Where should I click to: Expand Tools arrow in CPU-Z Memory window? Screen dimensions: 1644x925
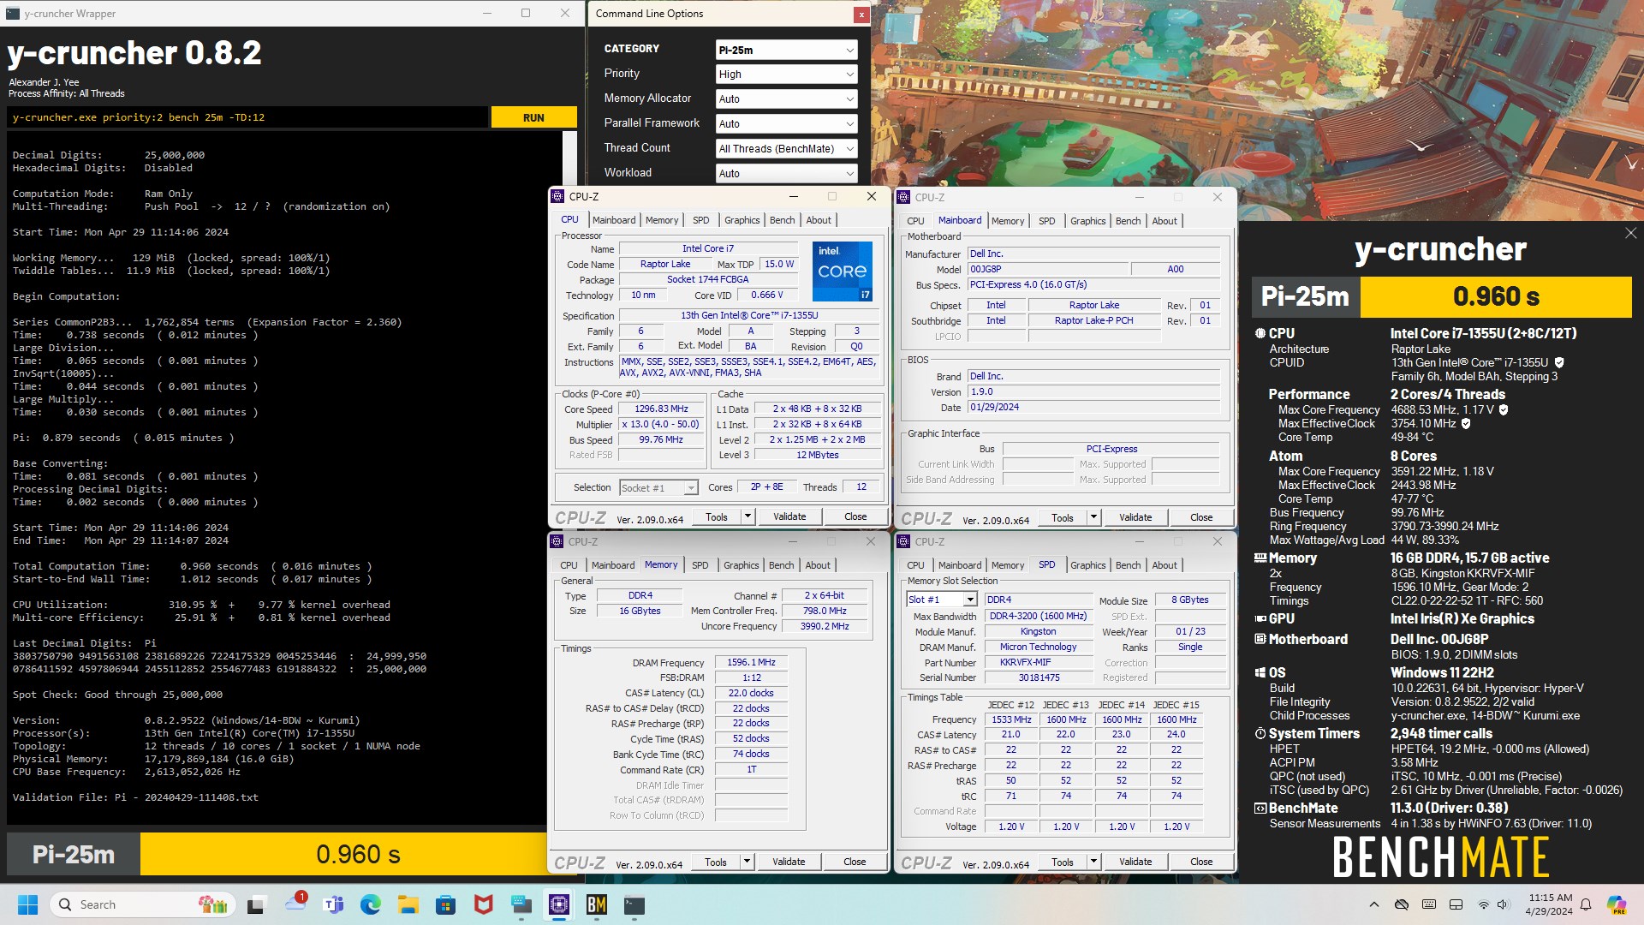coord(747,862)
